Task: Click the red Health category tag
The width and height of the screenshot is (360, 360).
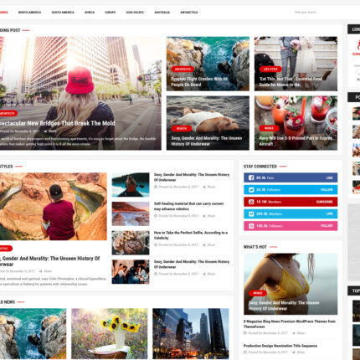Action: [x=182, y=128]
